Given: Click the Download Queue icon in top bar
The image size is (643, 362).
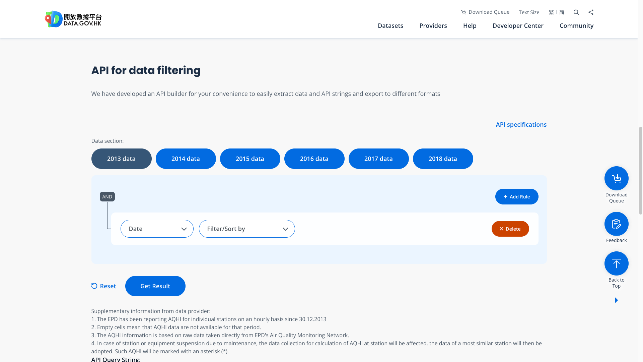Looking at the screenshot, I should pyautogui.click(x=464, y=12).
